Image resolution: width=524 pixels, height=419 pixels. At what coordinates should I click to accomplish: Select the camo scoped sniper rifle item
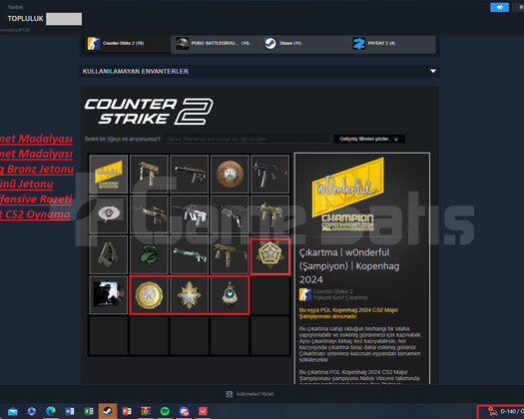point(149,214)
